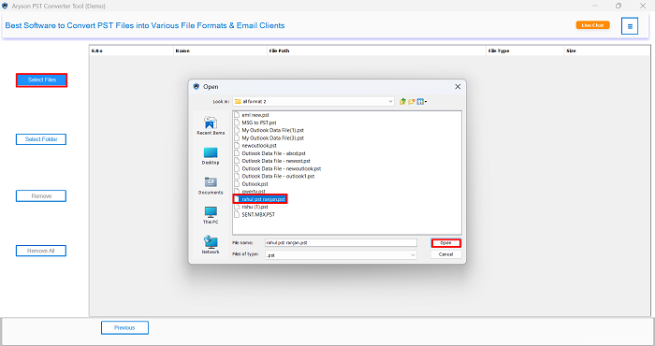Select file Outlook Data File - newoutlook.pst
This screenshot has width=655, height=346.
click(x=277, y=168)
